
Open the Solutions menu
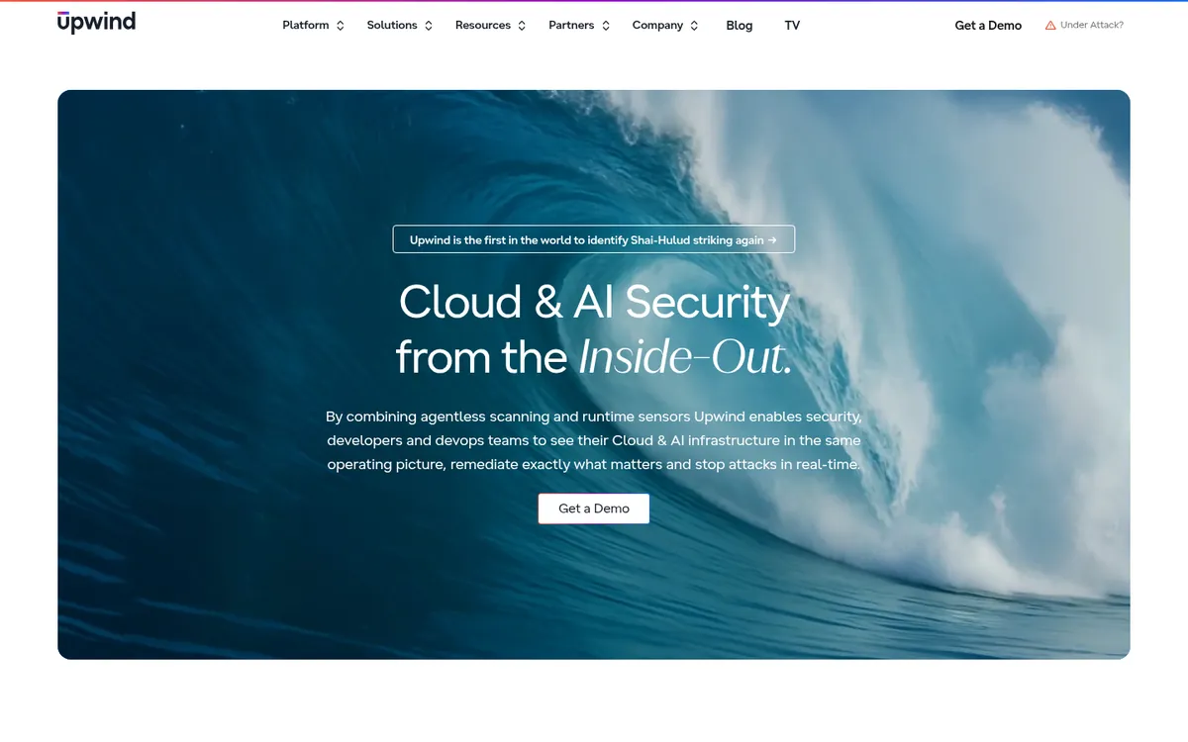click(x=392, y=26)
